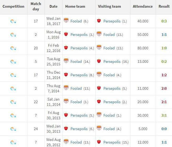Open the 0:0 result from Jan 30, 2013
Image resolution: width=172 pixels, height=147 pixels.
coord(164,129)
